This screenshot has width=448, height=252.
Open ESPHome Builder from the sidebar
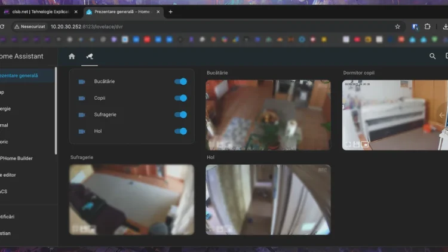click(x=17, y=158)
